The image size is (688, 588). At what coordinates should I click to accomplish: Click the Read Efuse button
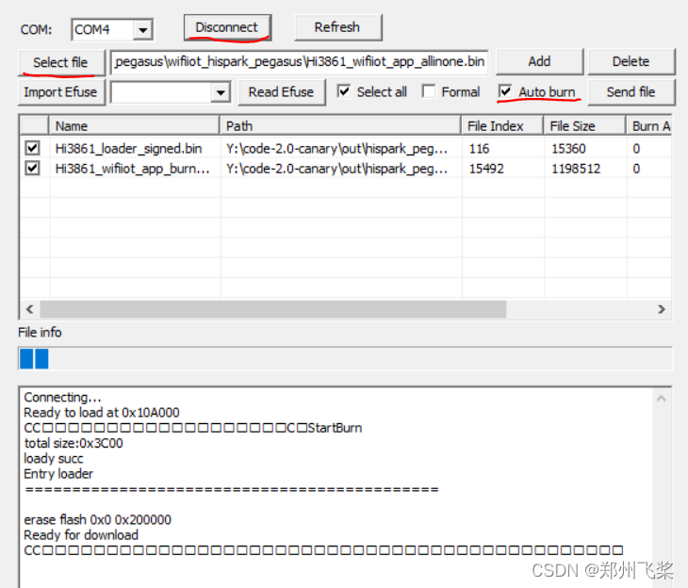point(281,92)
